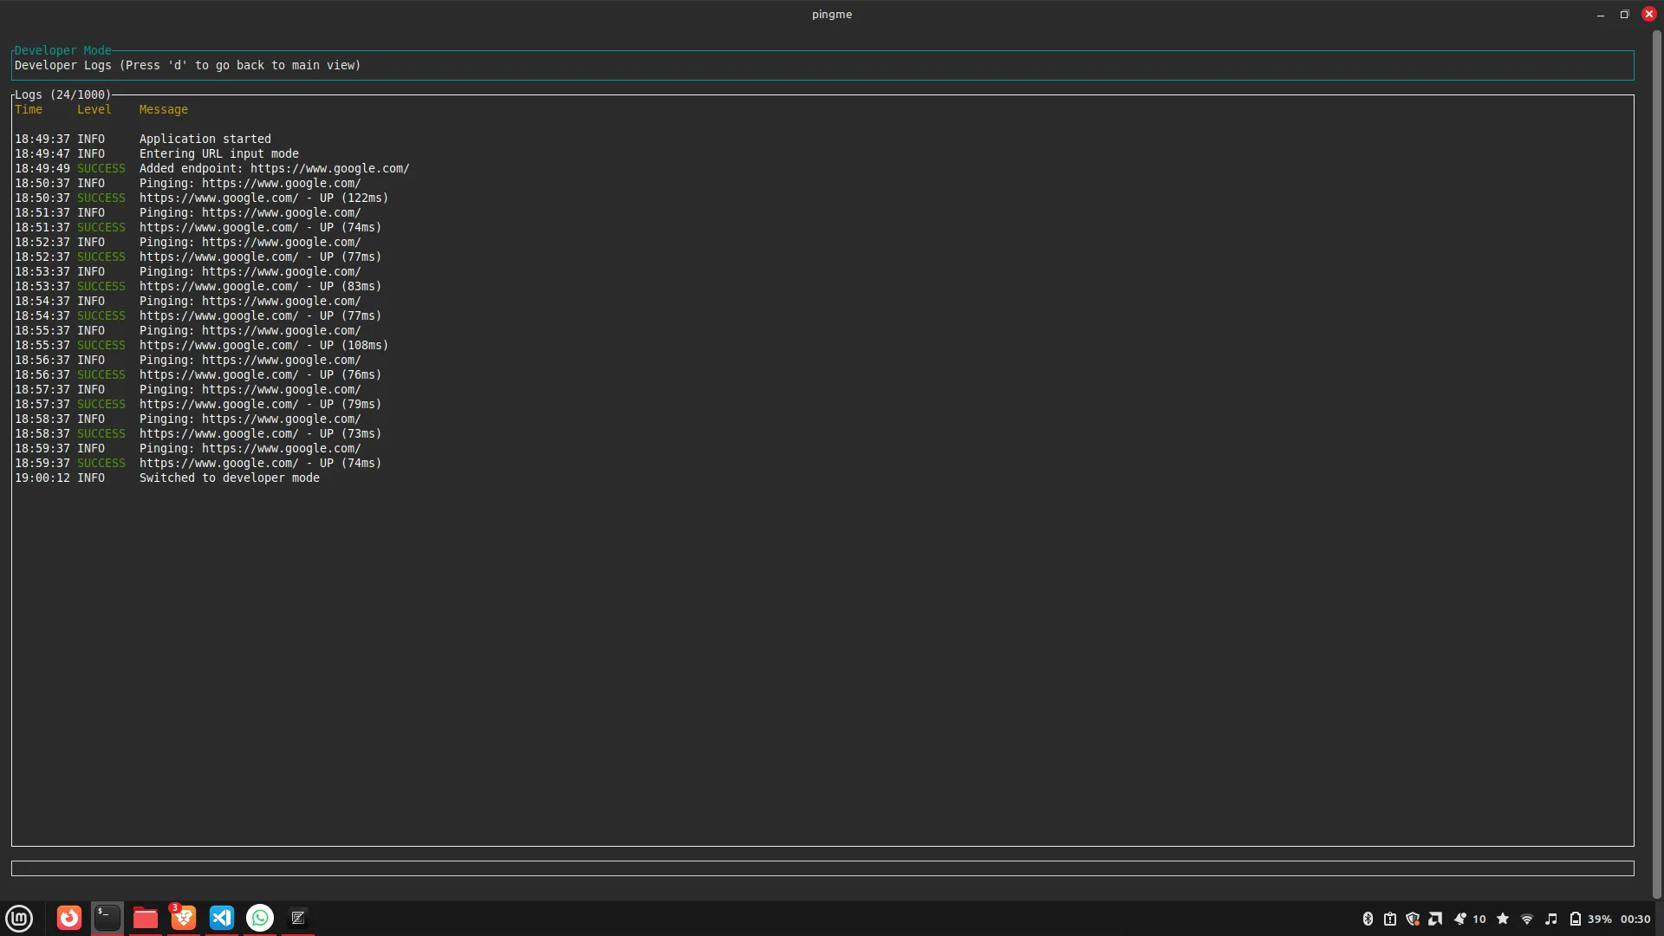The height and width of the screenshot is (936, 1664).
Task: Select the 18:51:37 "UP (74ms)" log entry
Action: [198, 227]
